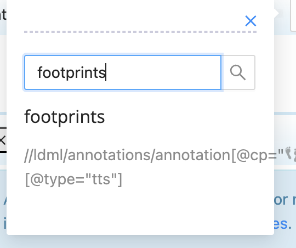
Task: Click the footprints emoji in the xpath
Action: click(289, 154)
